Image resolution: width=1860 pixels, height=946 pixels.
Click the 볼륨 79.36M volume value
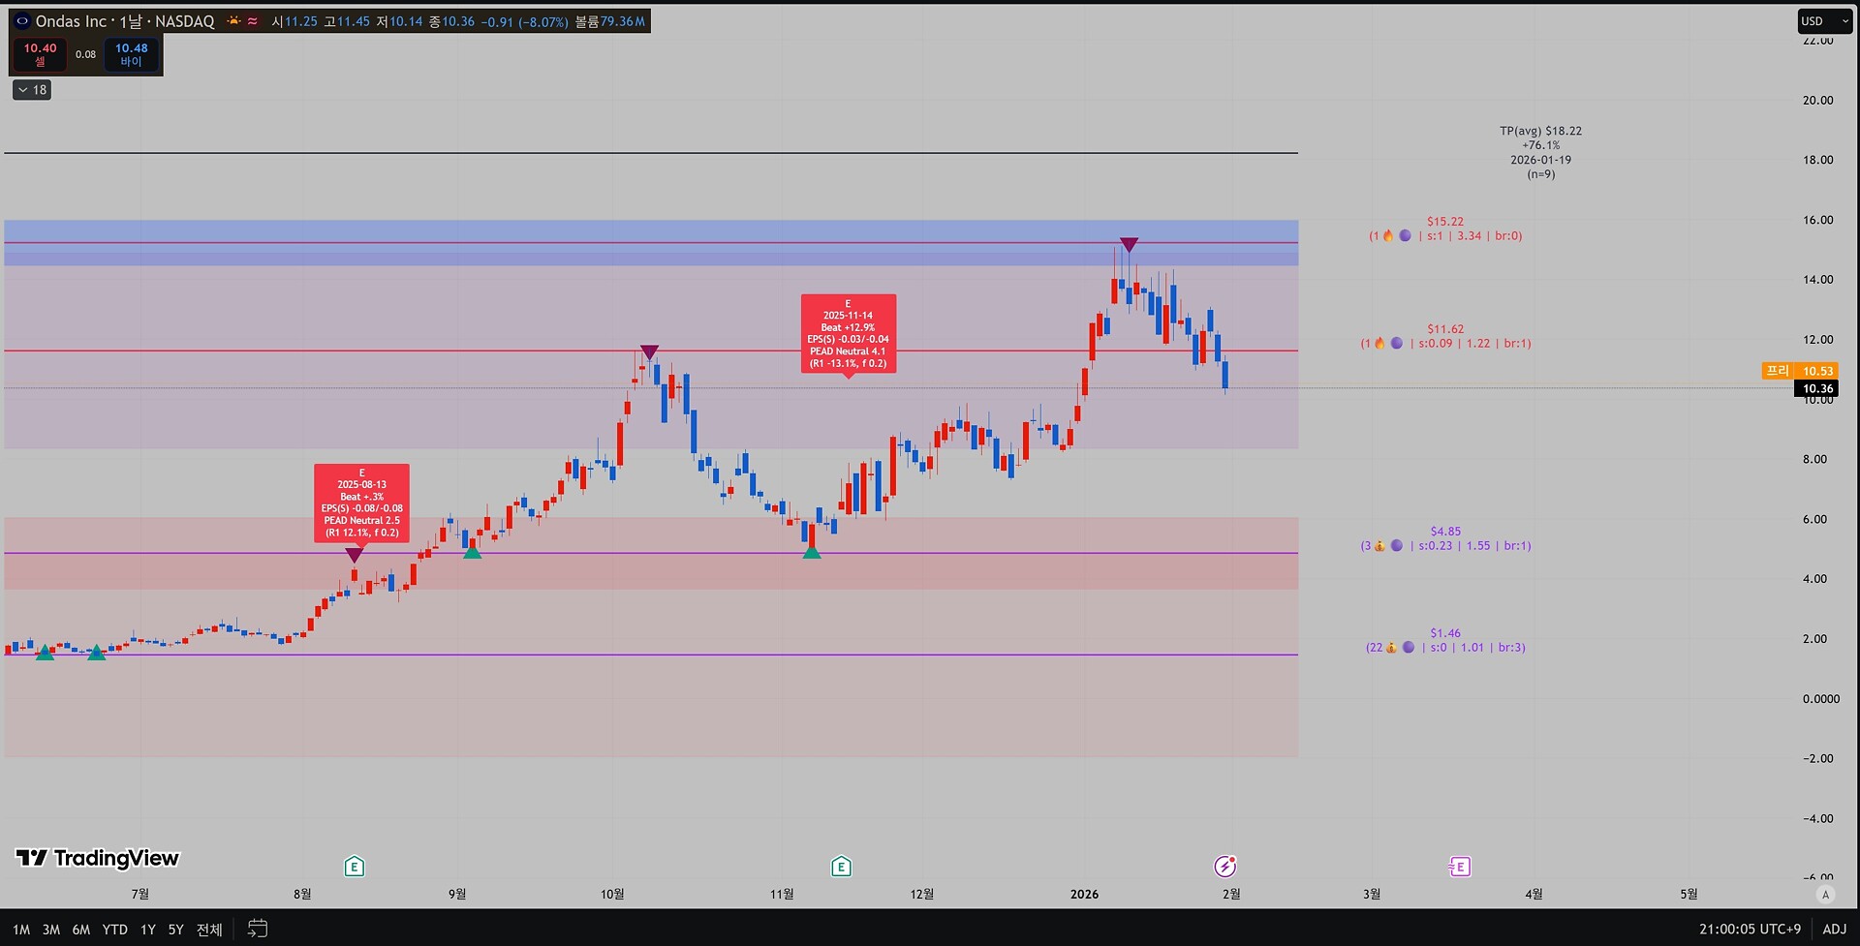(x=609, y=21)
